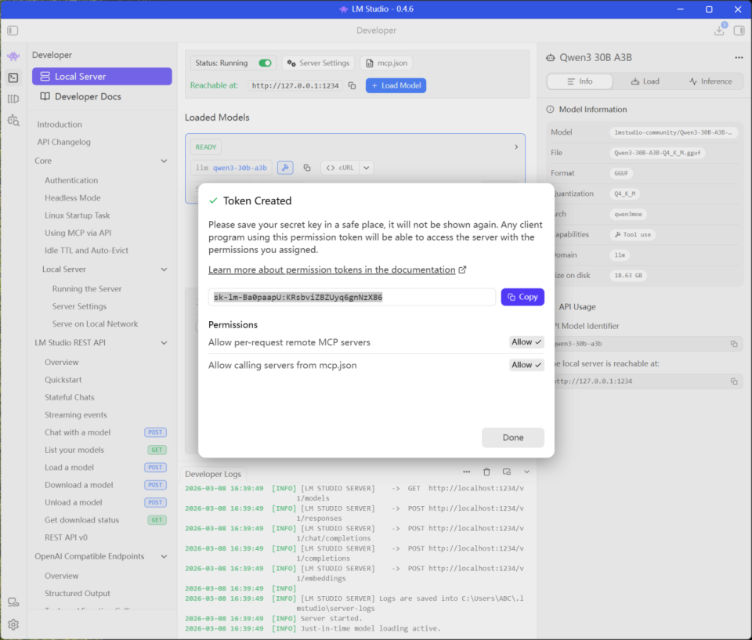The width and height of the screenshot is (752, 640).
Task: Open permission tokens documentation link
Action: [331, 269]
